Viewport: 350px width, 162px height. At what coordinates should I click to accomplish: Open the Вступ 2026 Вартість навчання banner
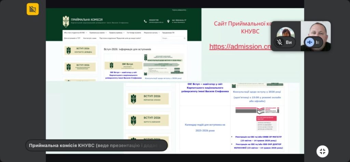[149, 120]
